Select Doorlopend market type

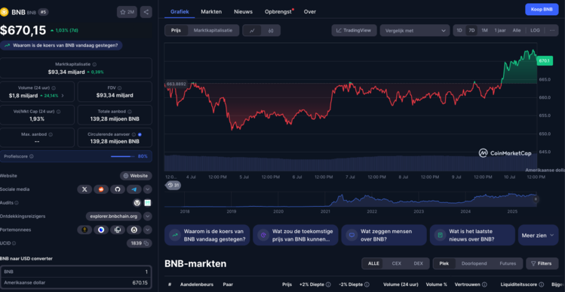coord(474,263)
